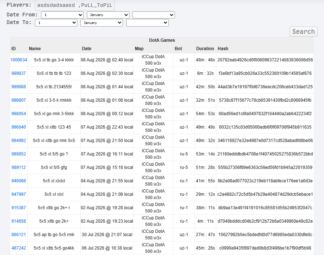Open game ID 999668 link
The image size is (324, 255).
coord(19,87)
